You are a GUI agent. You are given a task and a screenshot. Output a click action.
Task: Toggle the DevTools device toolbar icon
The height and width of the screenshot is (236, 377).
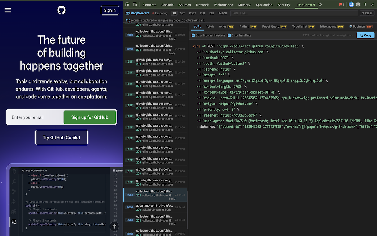click(x=135, y=5)
